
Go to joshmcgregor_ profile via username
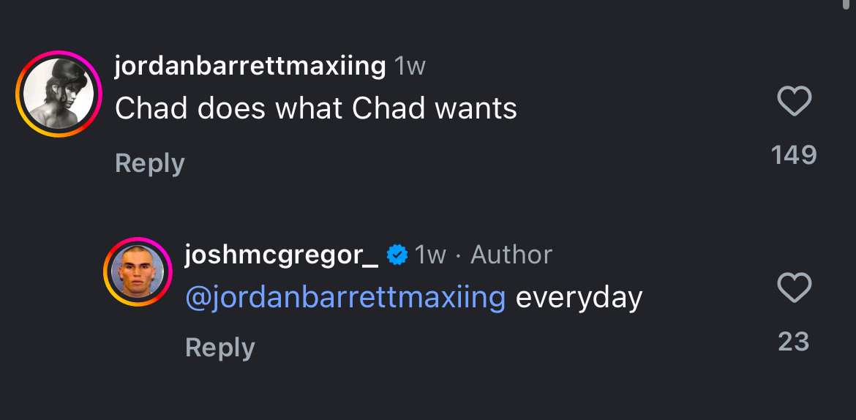coord(282,255)
